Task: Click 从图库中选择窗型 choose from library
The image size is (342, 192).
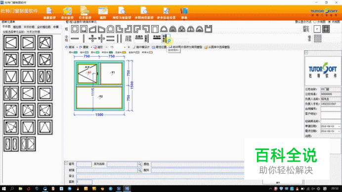Action: [217, 47]
